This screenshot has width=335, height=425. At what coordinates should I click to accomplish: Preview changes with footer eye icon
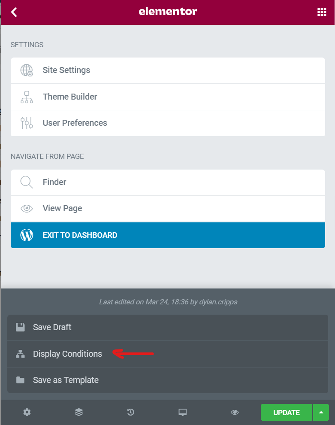[x=235, y=412]
